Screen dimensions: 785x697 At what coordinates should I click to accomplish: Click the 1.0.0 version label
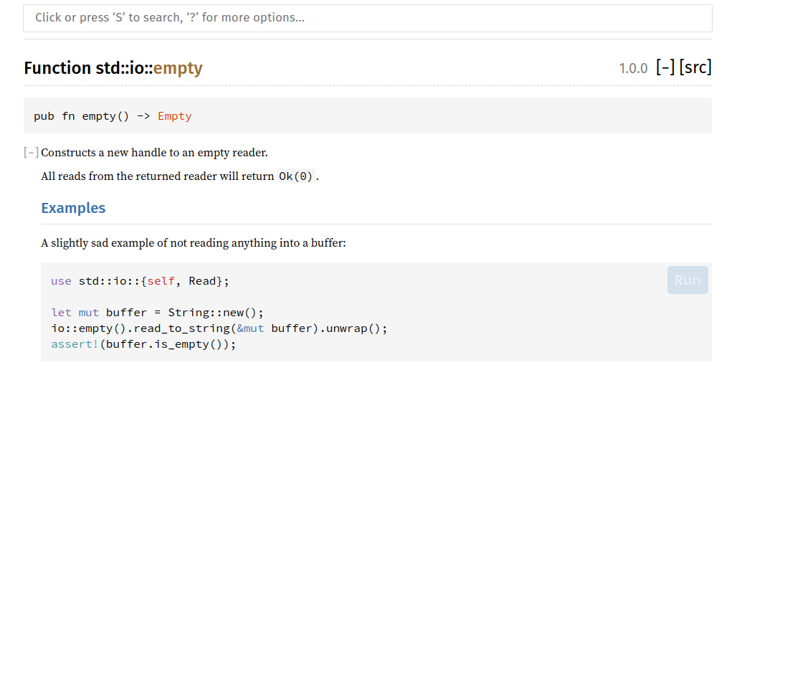(633, 68)
